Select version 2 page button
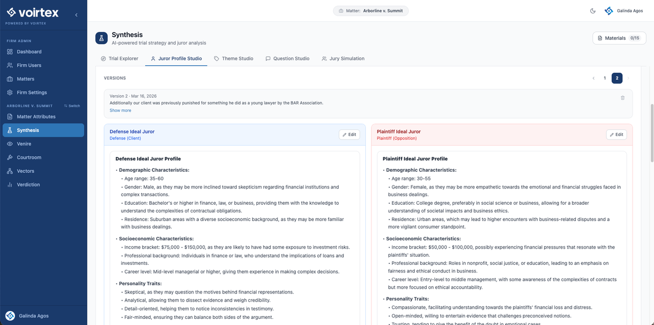 [617, 78]
